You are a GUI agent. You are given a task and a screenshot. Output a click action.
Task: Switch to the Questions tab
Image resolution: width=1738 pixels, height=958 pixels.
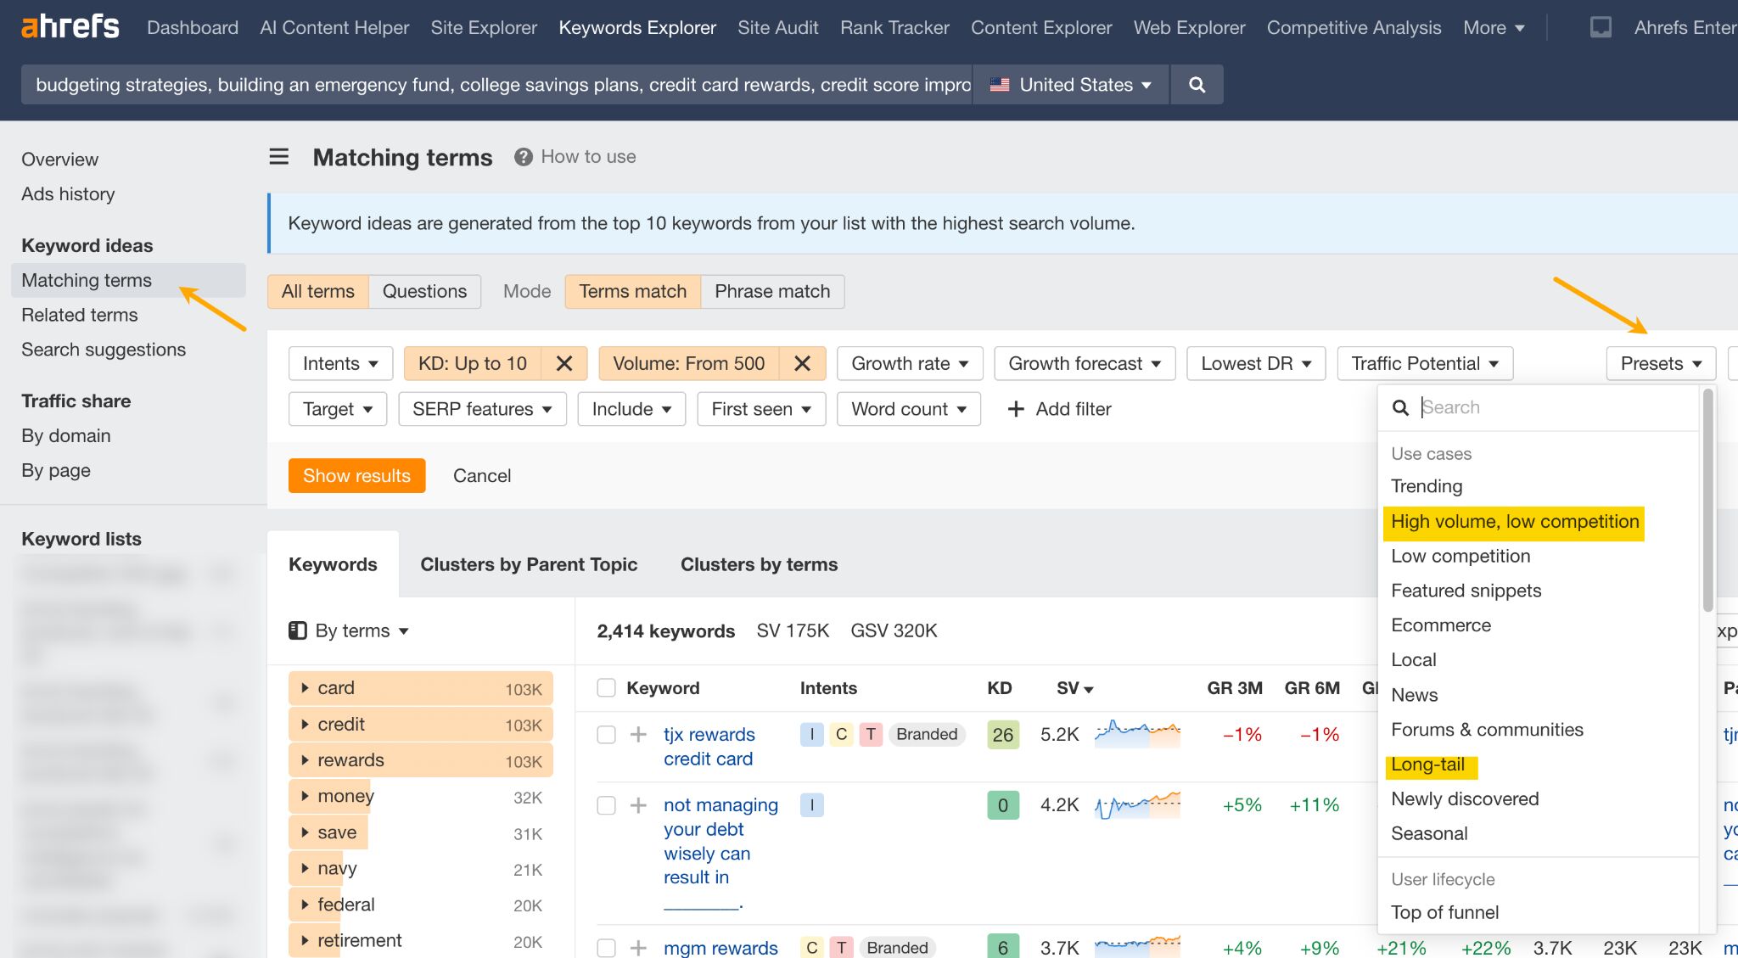tap(424, 291)
